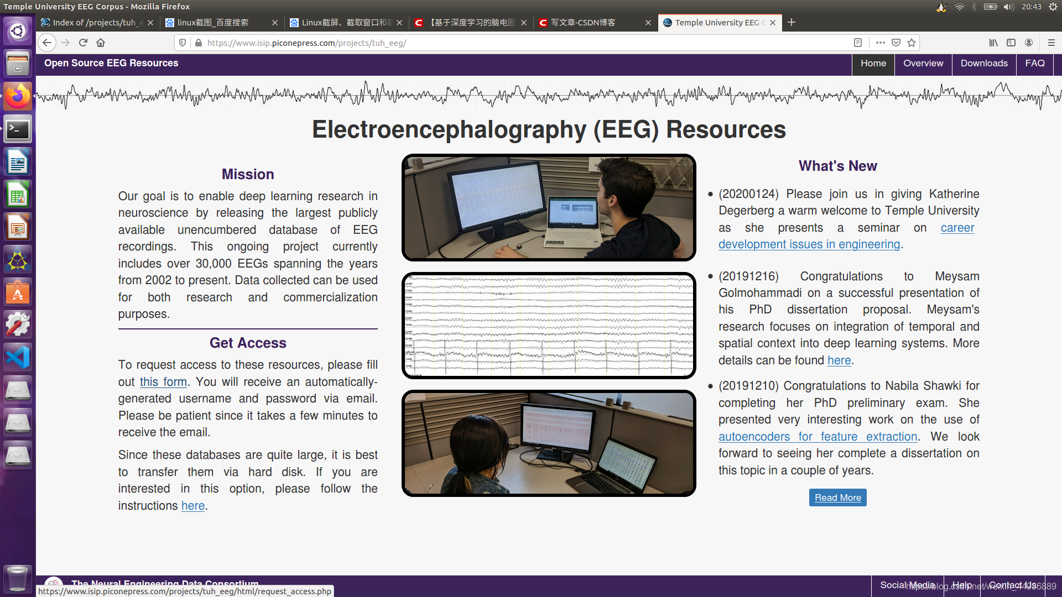Screen dimensions: 1062x597
Task: Open the Contact Us footer item
Action: coord(1012,585)
